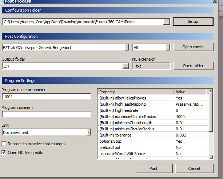Click the Cancel button
The width and height of the screenshot is (223, 179).
point(194,168)
